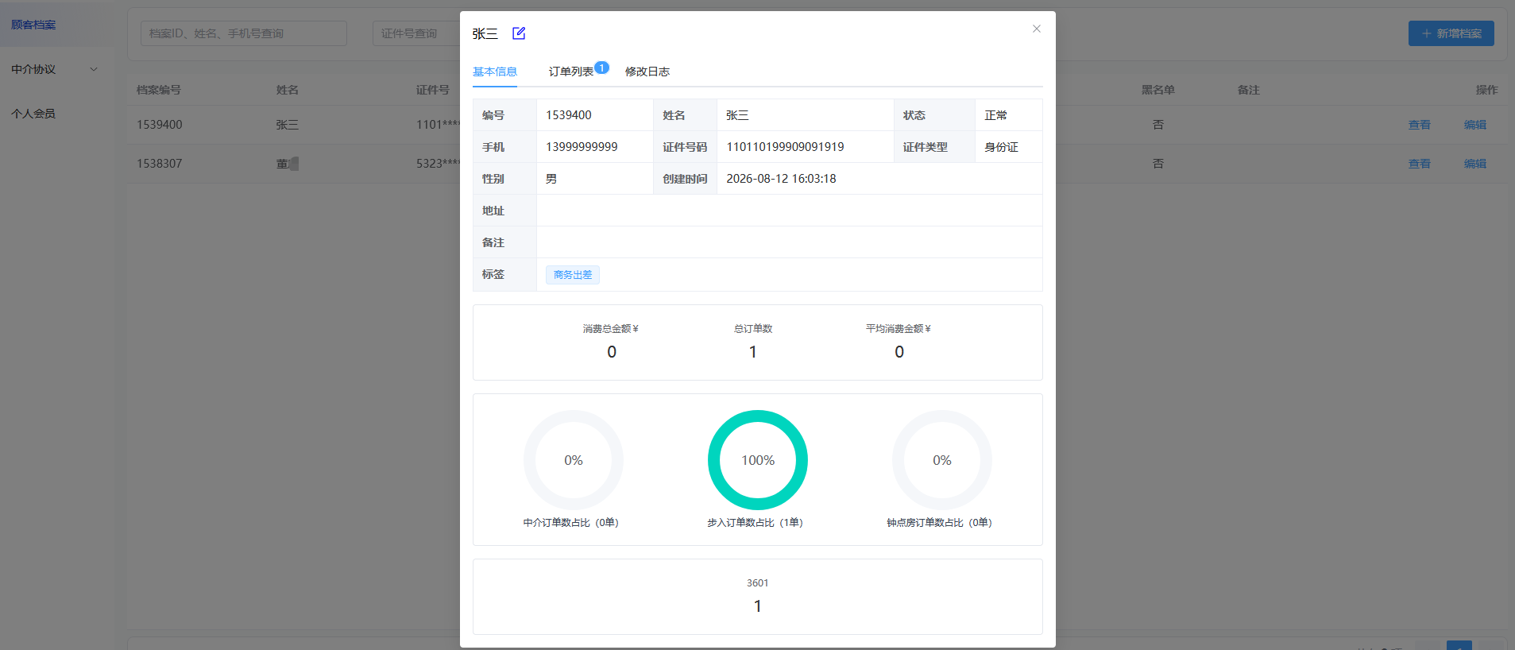Click 编辑 for record 1539400
This screenshot has width=1515, height=650.
click(x=1475, y=125)
